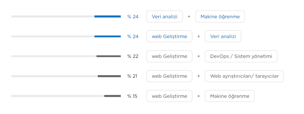Click the "% 22" percentage label

[133, 56]
